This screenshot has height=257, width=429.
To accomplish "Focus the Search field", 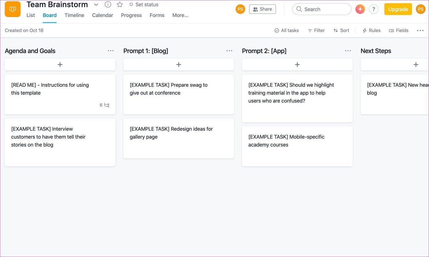I will pos(322,9).
